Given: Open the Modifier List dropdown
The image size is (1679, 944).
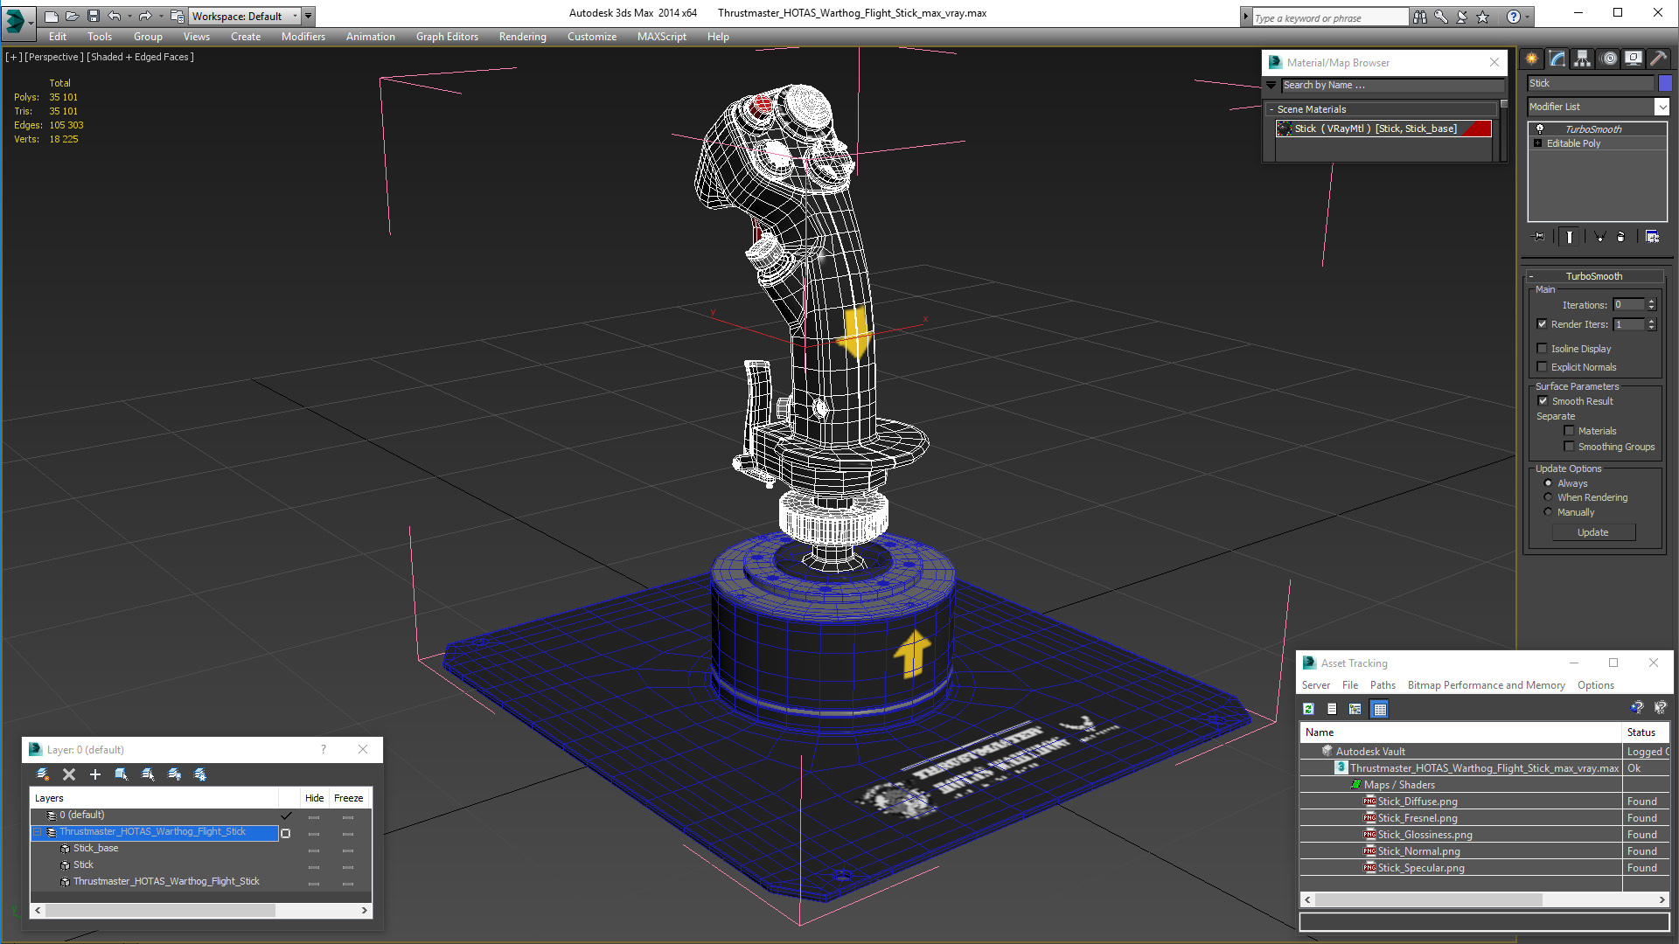Looking at the screenshot, I should click(x=1662, y=107).
